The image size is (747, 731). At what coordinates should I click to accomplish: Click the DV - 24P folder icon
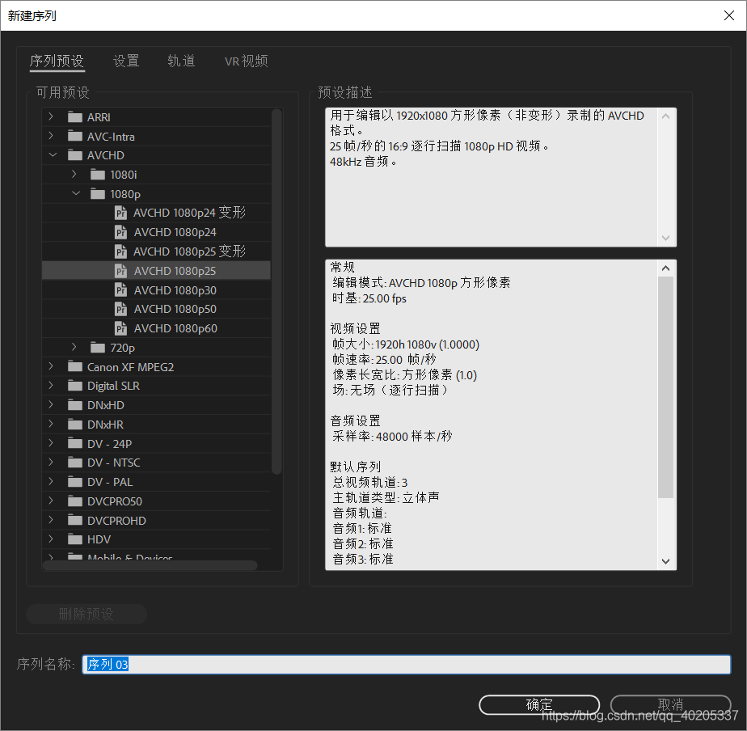(75, 444)
